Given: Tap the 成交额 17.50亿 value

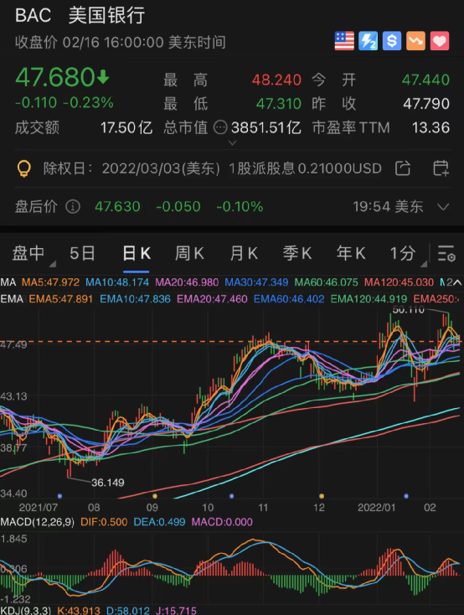Looking at the screenshot, I should (126, 128).
